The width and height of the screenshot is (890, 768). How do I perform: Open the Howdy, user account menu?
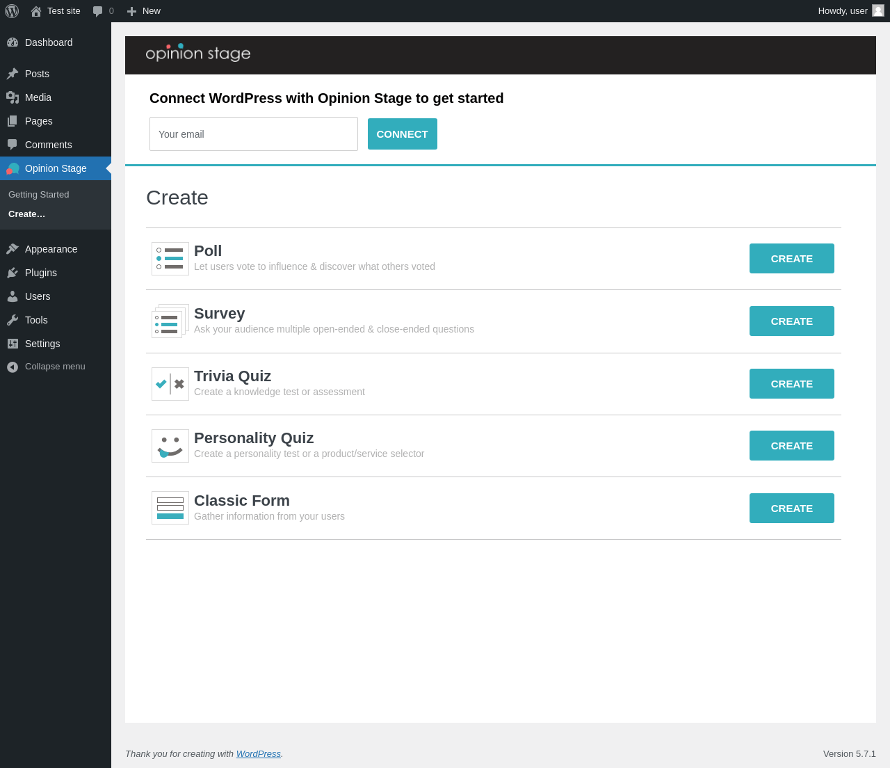[851, 11]
